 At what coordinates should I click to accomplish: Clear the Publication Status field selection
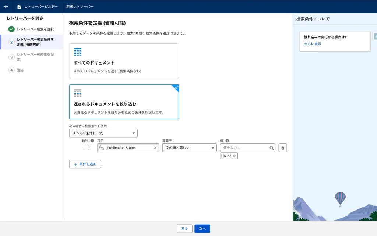coord(155,148)
